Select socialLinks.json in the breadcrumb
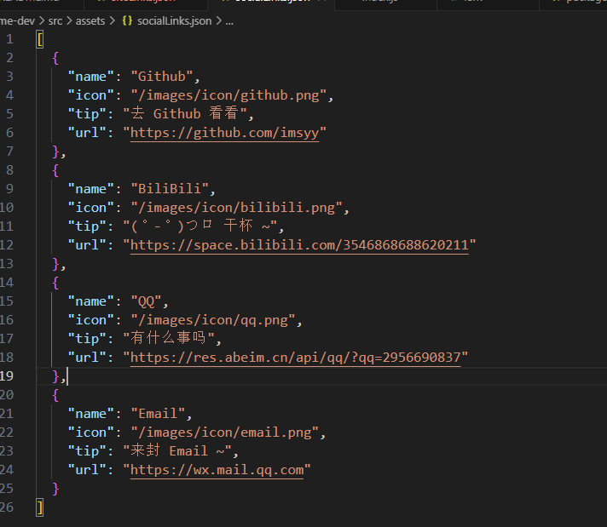 [x=174, y=21]
